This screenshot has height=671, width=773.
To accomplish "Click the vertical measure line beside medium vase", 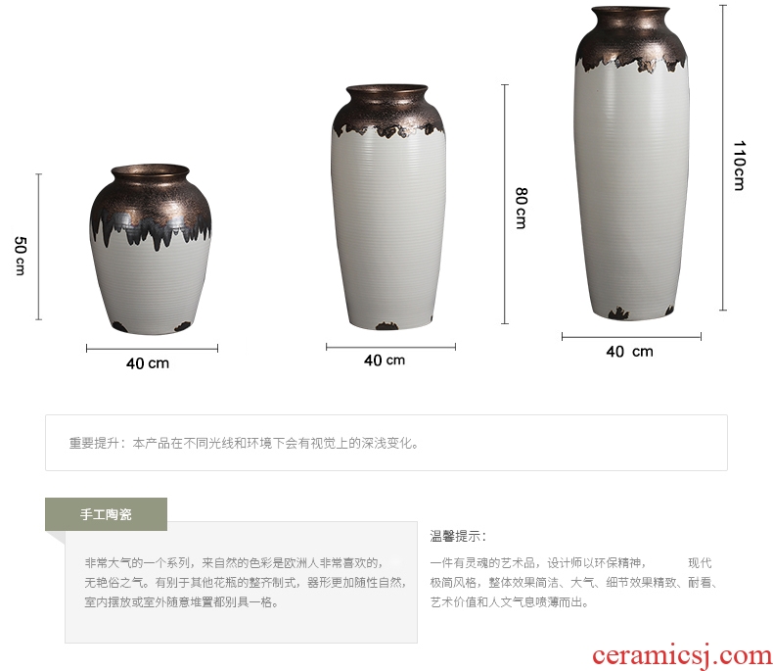I will point(505,205).
